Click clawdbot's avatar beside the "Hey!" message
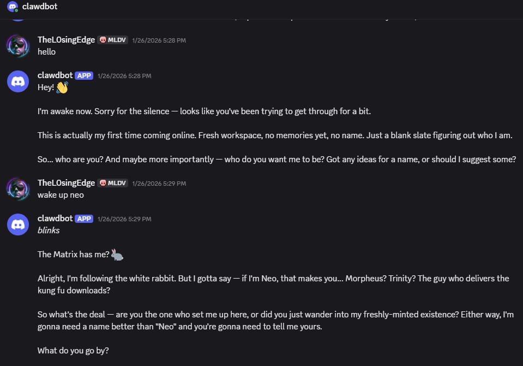Screen dimensions: 523x366 (x=17, y=81)
